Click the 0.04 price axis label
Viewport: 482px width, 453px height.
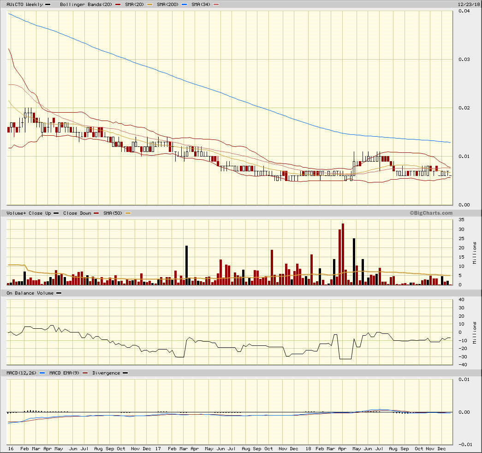click(464, 11)
